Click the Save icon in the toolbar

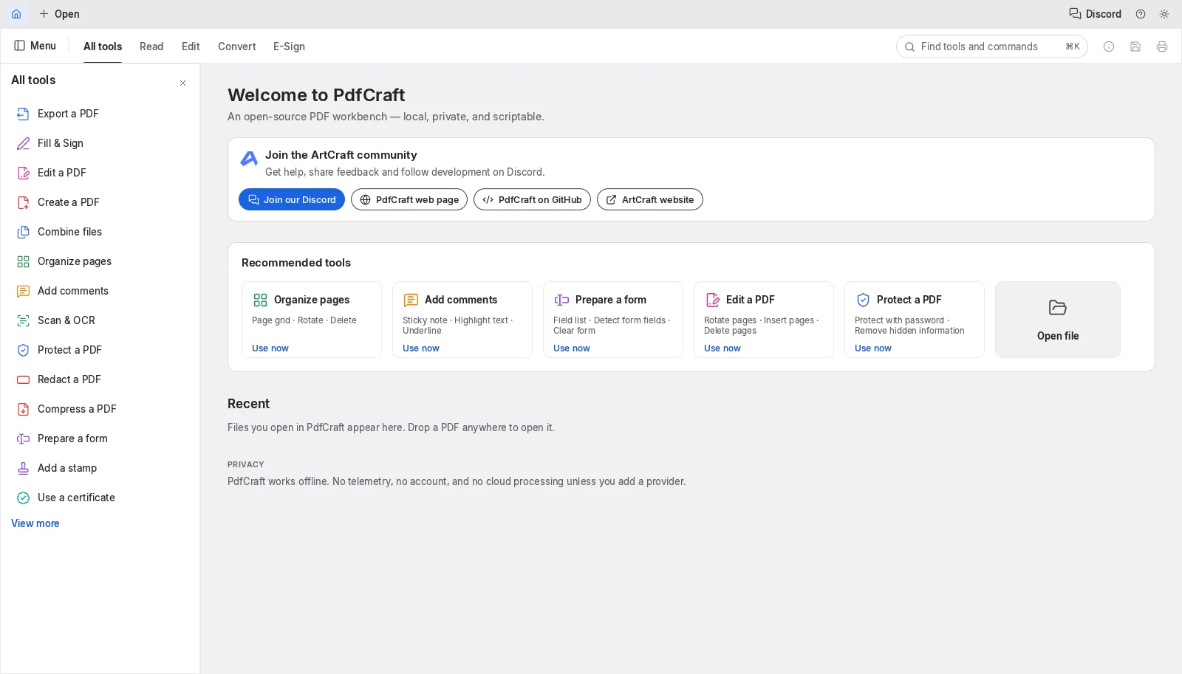click(x=1135, y=47)
